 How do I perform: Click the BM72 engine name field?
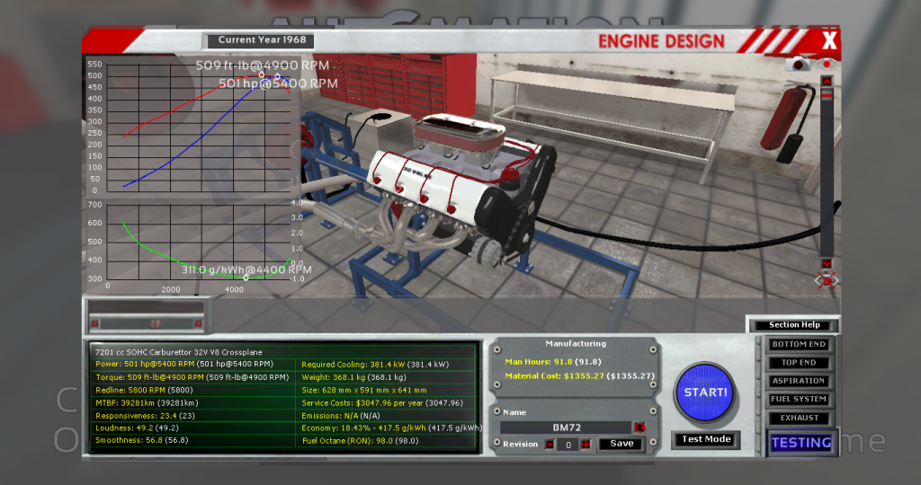tap(567, 428)
